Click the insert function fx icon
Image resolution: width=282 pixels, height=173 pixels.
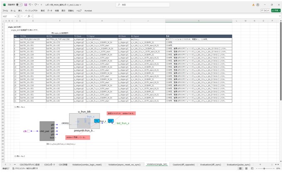[x=29, y=17]
